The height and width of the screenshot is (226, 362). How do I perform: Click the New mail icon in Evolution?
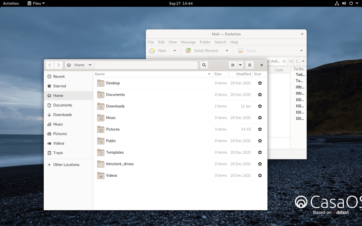coord(152,51)
